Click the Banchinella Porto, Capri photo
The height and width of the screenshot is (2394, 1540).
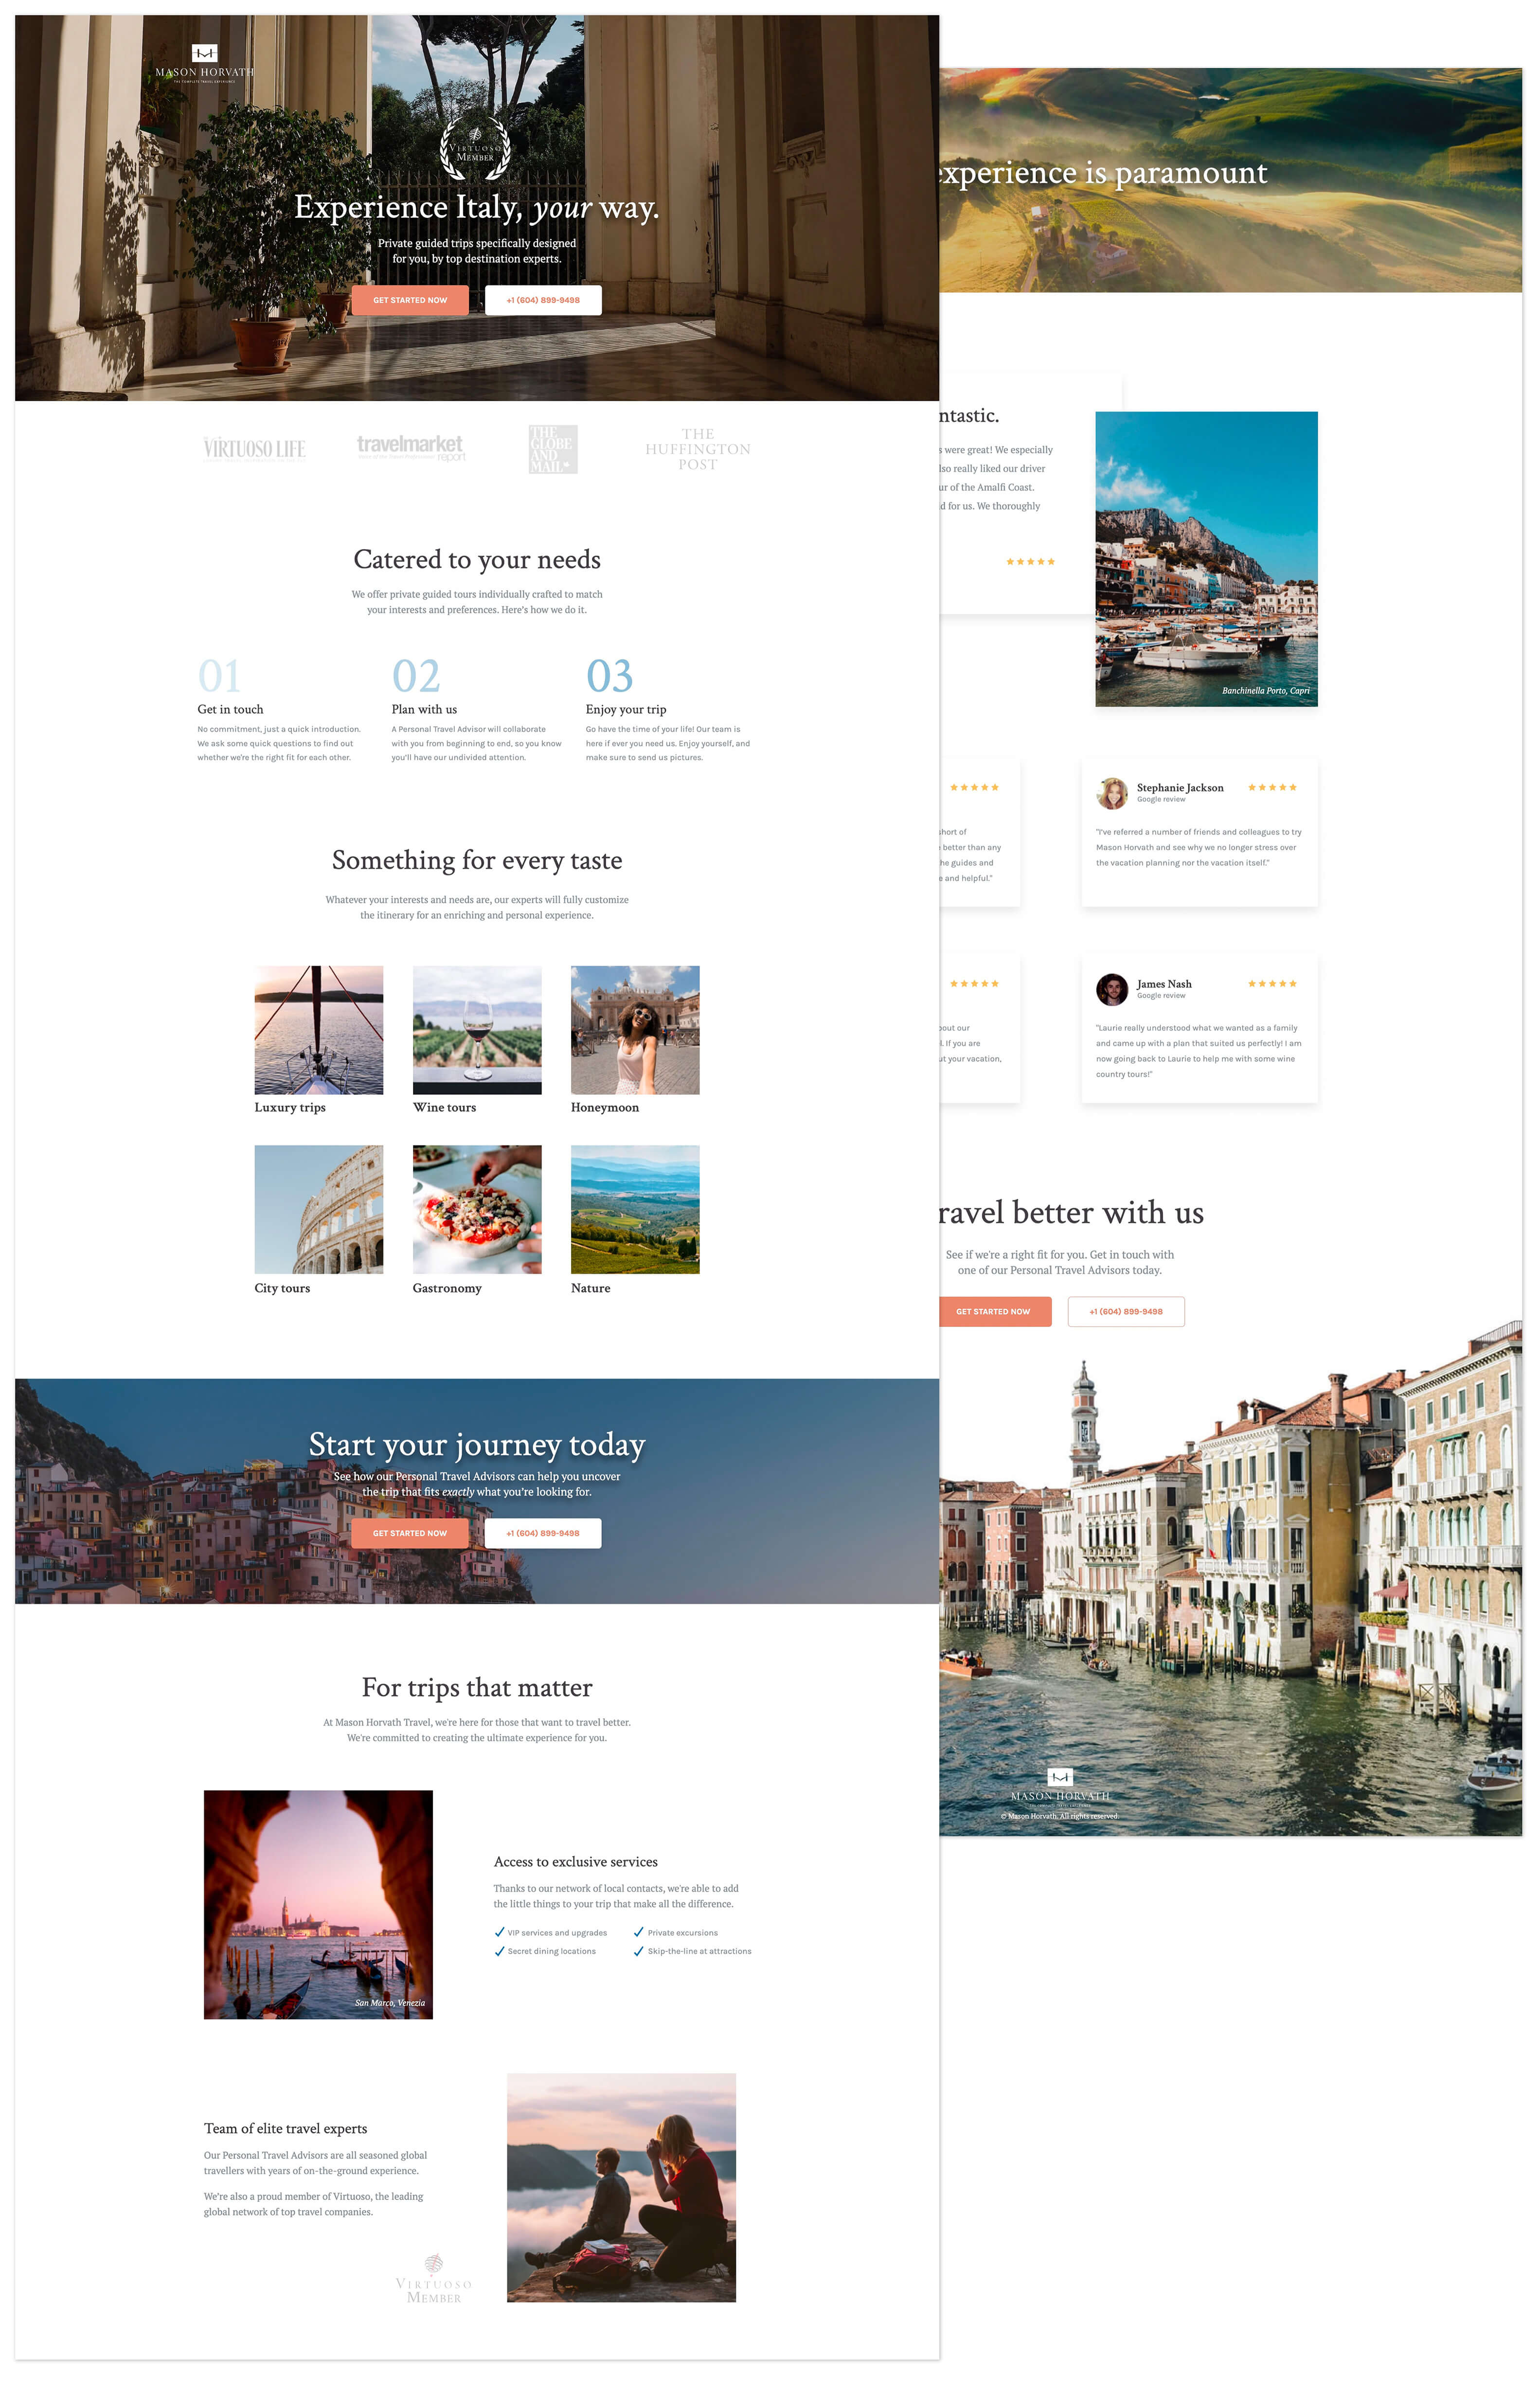tap(1206, 559)
